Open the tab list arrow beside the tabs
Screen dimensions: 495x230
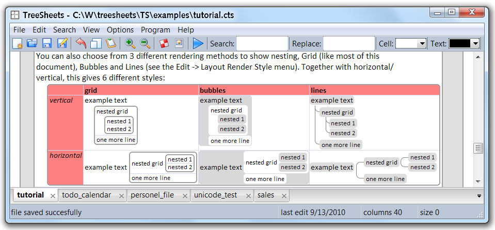[478, 196]
